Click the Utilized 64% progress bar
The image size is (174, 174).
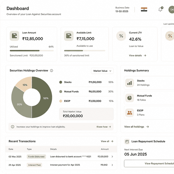tap(32, 51)
